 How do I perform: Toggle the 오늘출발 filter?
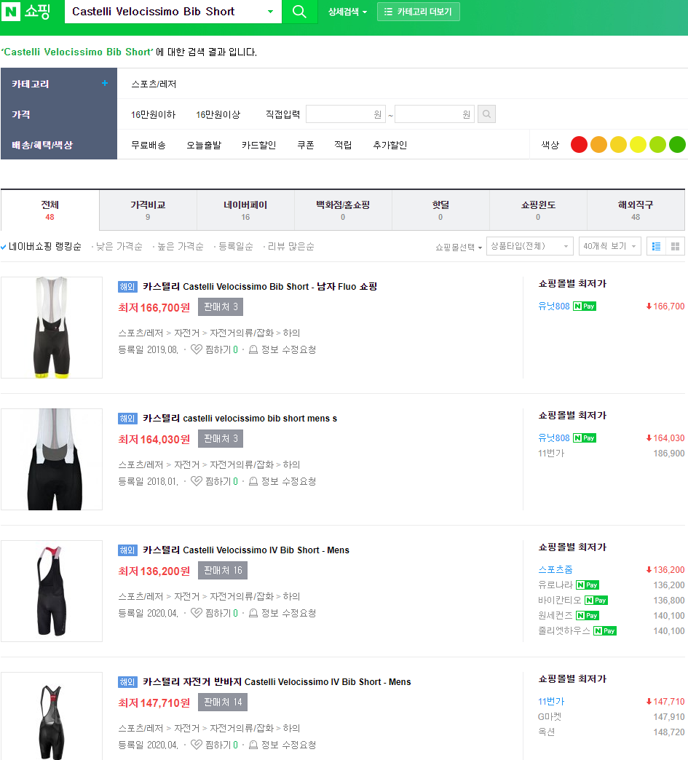(204, 145)
